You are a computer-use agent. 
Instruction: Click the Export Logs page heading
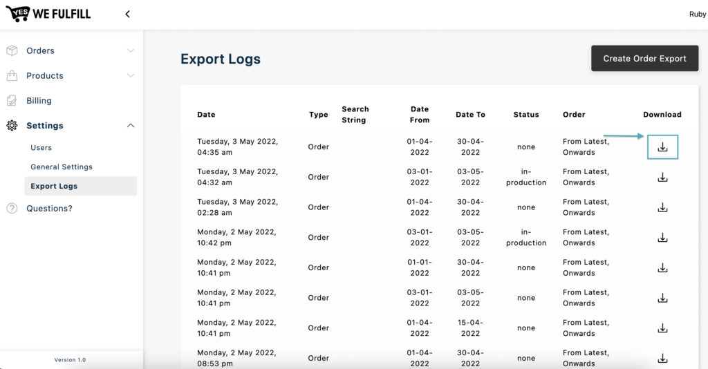point(221,59)
